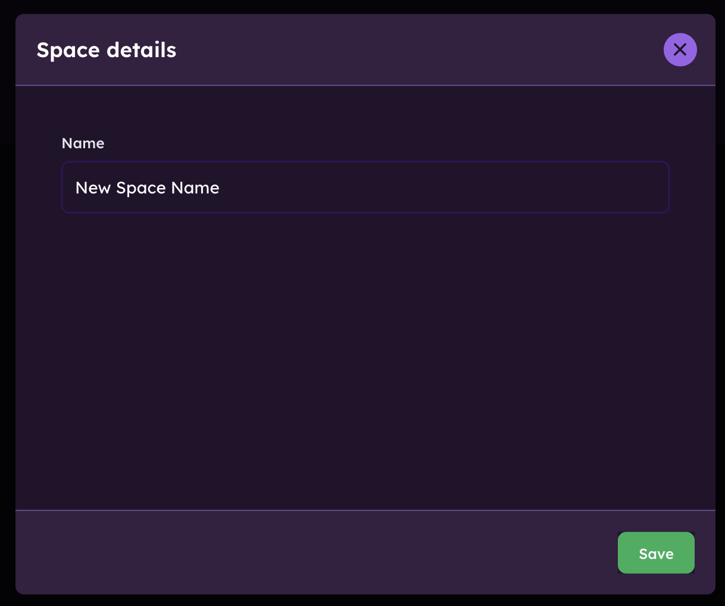
Task: Hit Save in the dialog footer
Action: point(656,553)
